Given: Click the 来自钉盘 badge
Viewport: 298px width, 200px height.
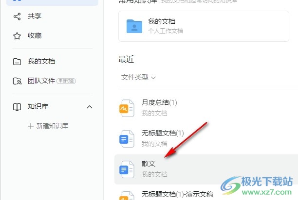Looking at the screenshot, I should click(x=66, y=81).
